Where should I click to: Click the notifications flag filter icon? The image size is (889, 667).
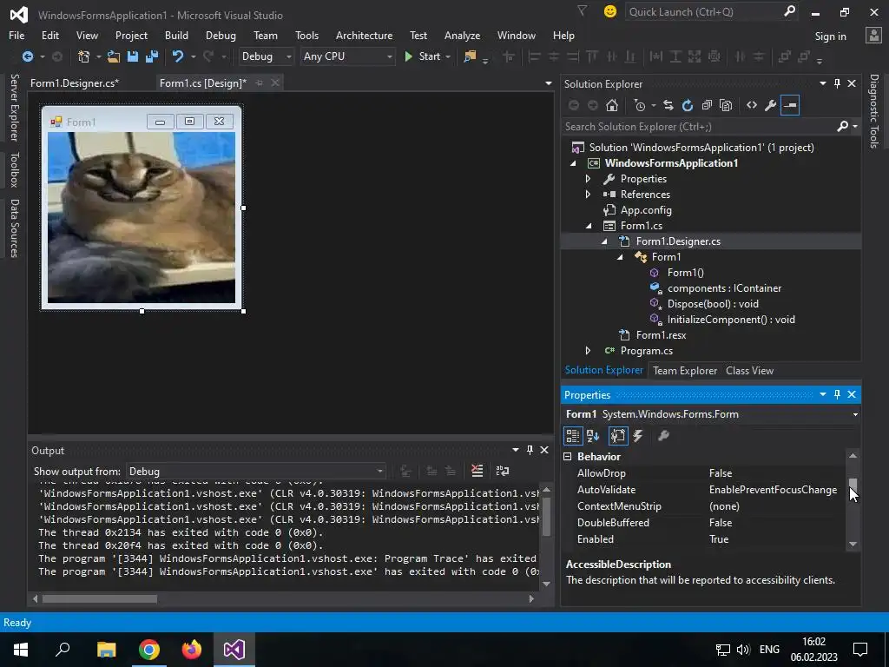pos(583,10)
